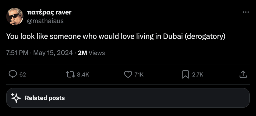Click the 62 replies count
This screenshot has width=256, height=116.
(23, 74)
